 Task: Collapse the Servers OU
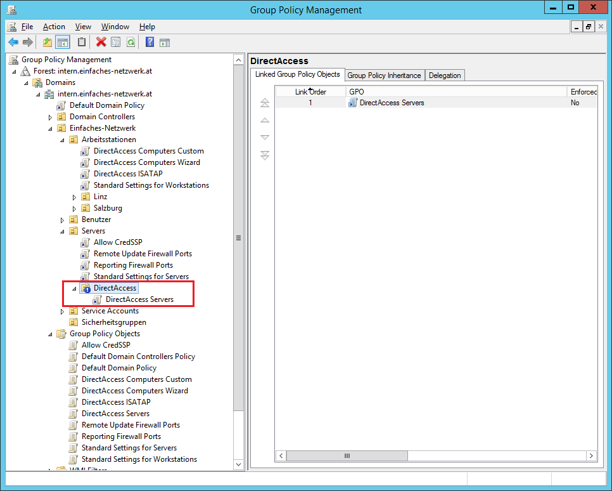click(x=62, y=232)
